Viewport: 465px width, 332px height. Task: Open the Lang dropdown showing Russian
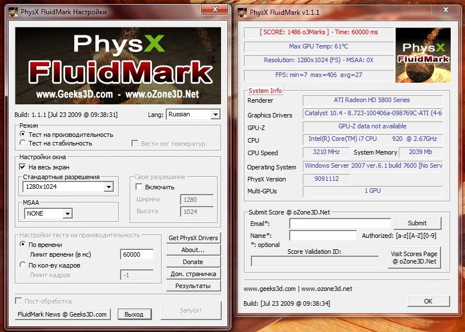[x=193, y=114]
